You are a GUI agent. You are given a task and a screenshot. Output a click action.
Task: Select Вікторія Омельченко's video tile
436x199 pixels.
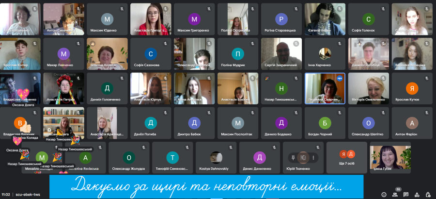368,88
